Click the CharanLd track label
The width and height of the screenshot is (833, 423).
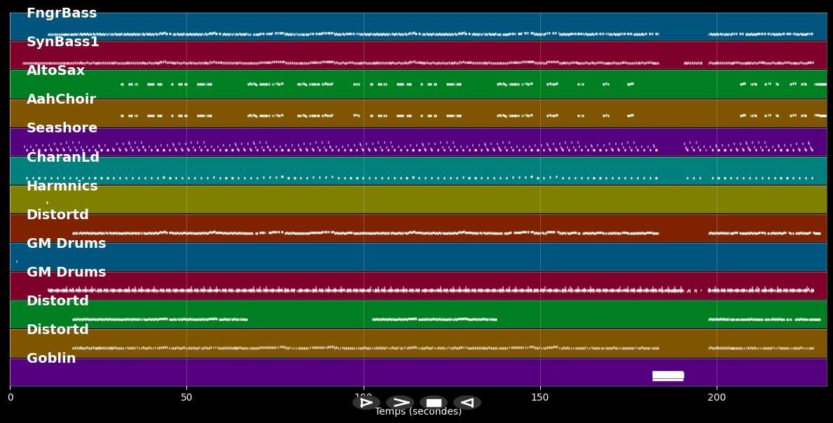click(x=63, y=158)
